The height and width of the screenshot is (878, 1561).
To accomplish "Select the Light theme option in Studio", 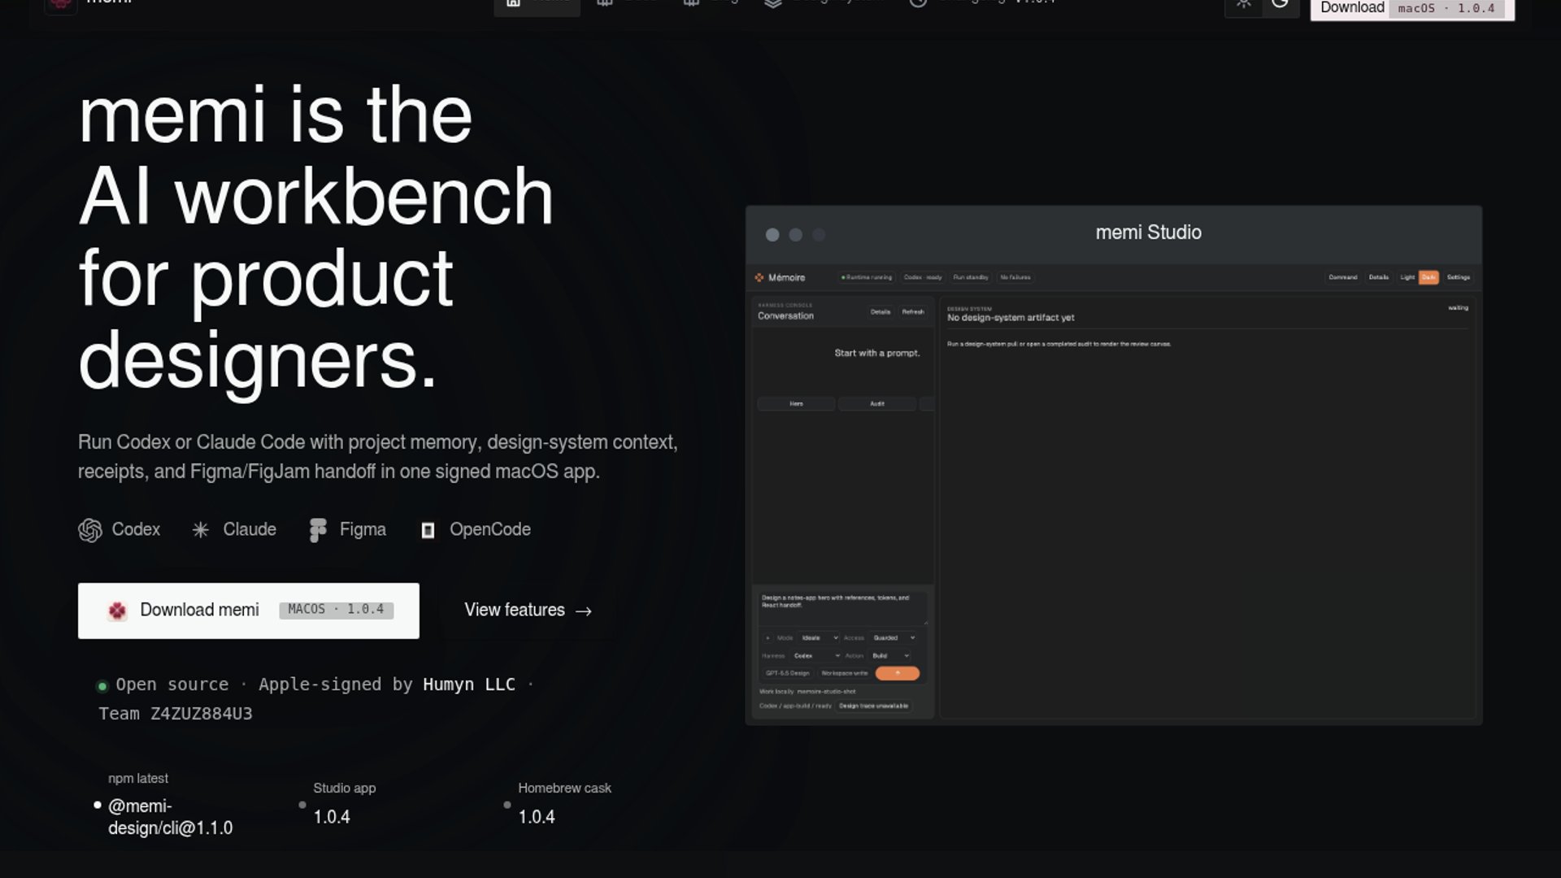I will click(1407, 277).
